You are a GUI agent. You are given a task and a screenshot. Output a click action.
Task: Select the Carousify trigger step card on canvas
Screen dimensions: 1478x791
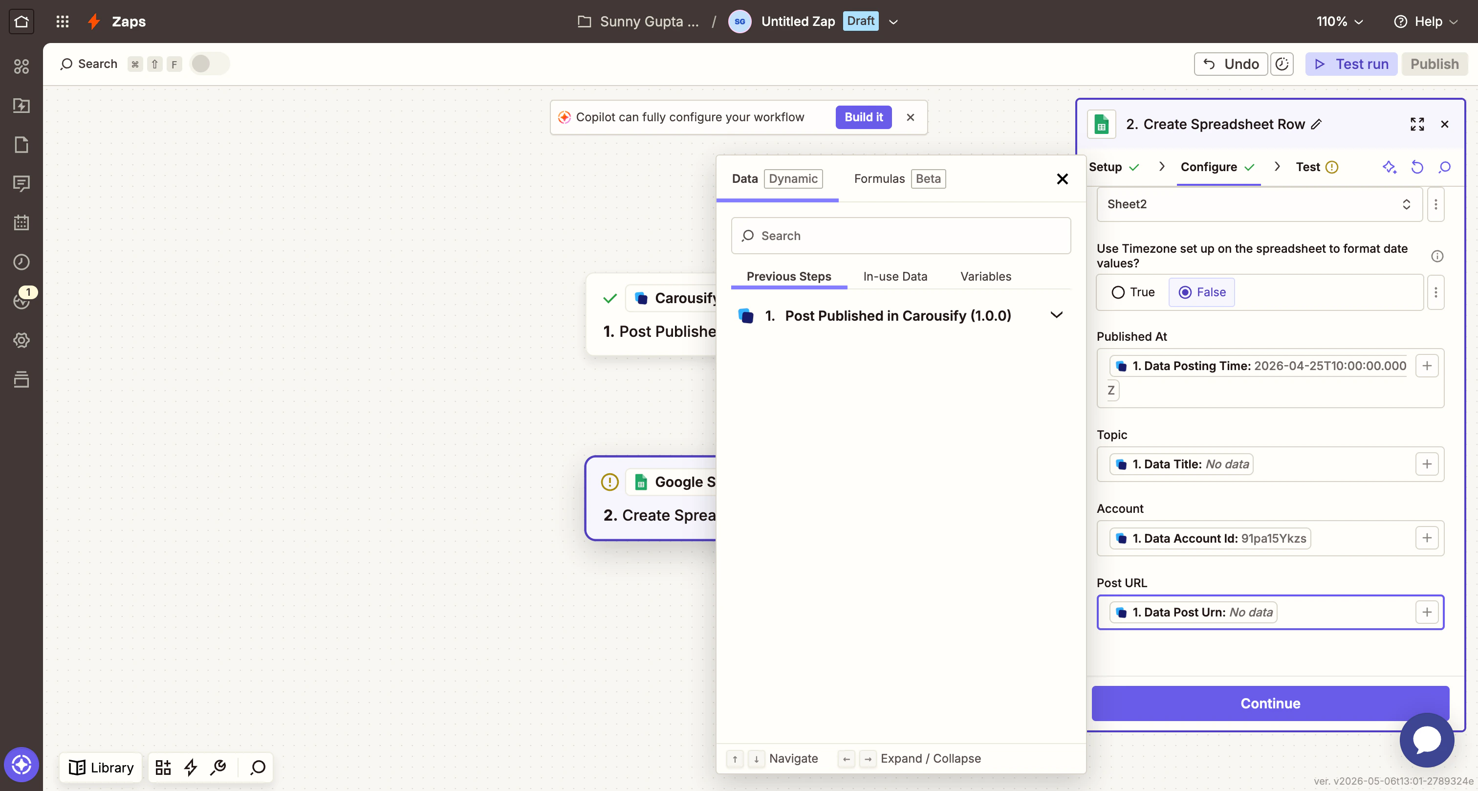tap(651, 314)
